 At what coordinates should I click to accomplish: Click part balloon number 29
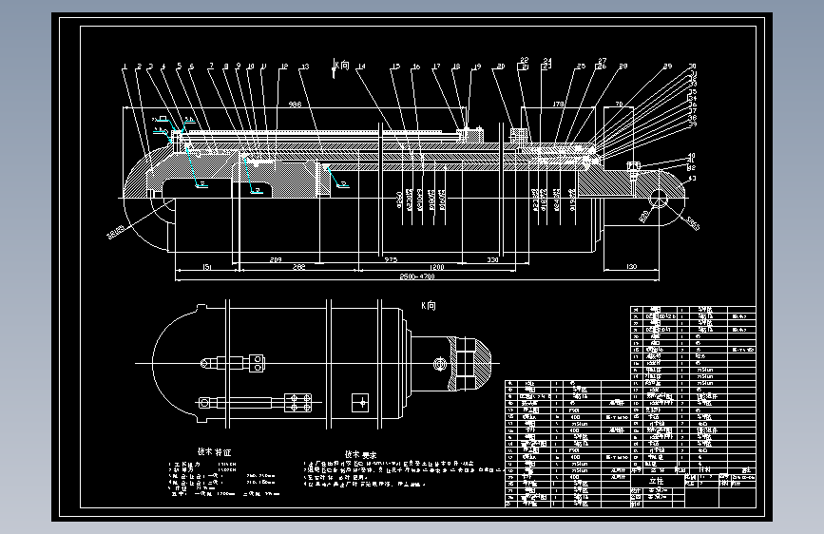pos(667,67)
